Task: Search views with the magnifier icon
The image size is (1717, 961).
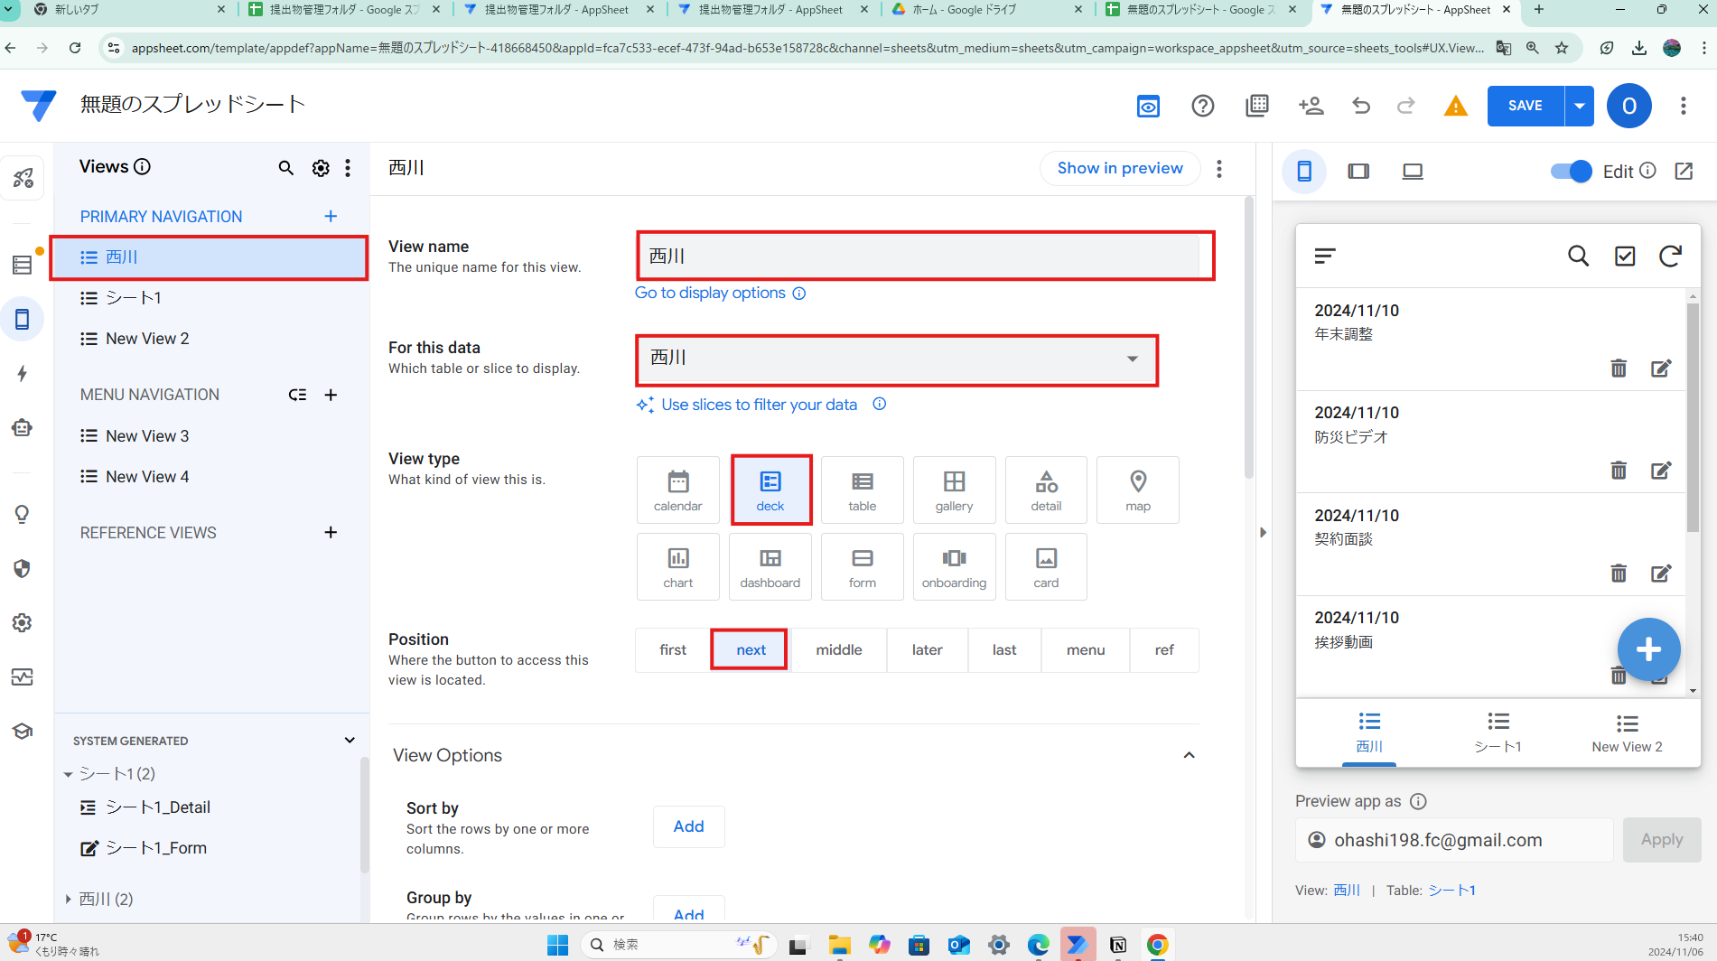Action: tap(285, 168)
